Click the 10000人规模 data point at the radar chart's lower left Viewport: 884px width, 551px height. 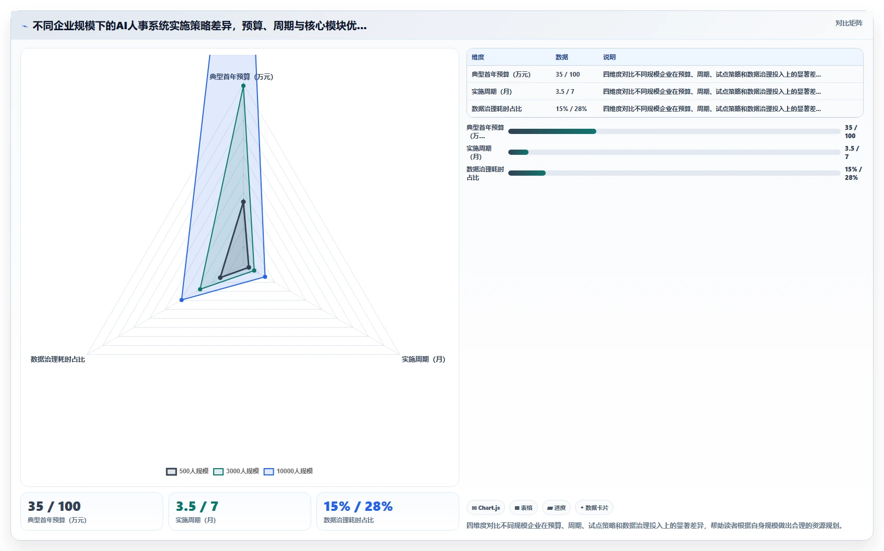(181, 300)
